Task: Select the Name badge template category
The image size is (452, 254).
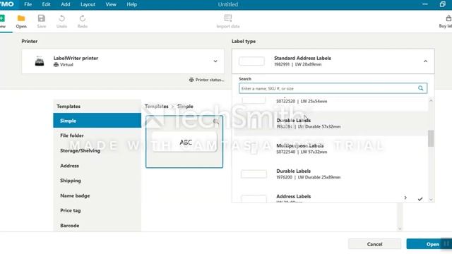Action: coord(97,195)
